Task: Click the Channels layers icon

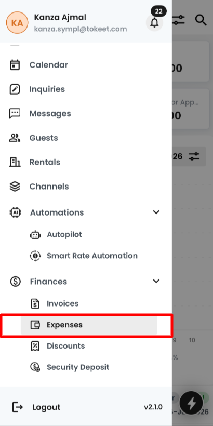Action: coord(15,187)
